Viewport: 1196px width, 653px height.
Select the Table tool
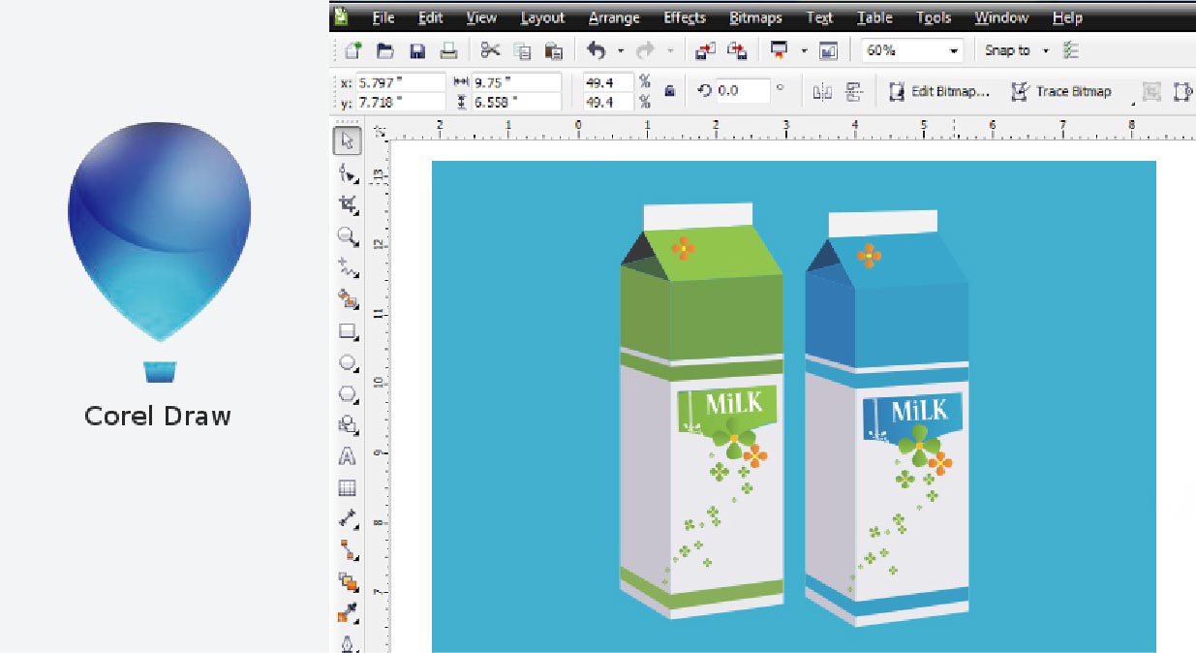coord(347,486)
